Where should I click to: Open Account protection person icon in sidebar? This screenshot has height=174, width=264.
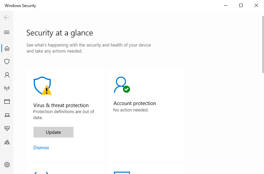pyautogui.click(x=7, y=75)
